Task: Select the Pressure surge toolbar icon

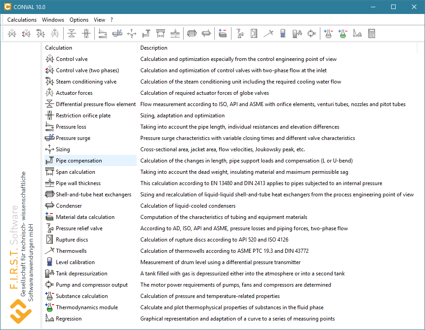Action: 117,33
